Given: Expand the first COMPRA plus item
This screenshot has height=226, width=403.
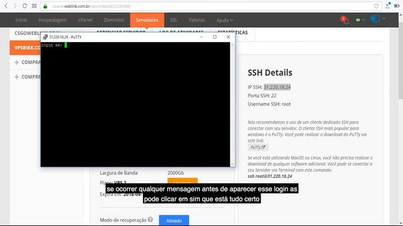Looking at the screenshot, I should (x=17, y=62).
